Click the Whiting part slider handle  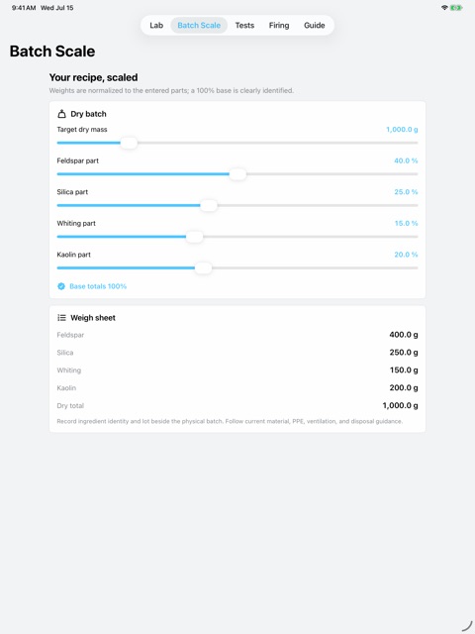click(194, 237)
